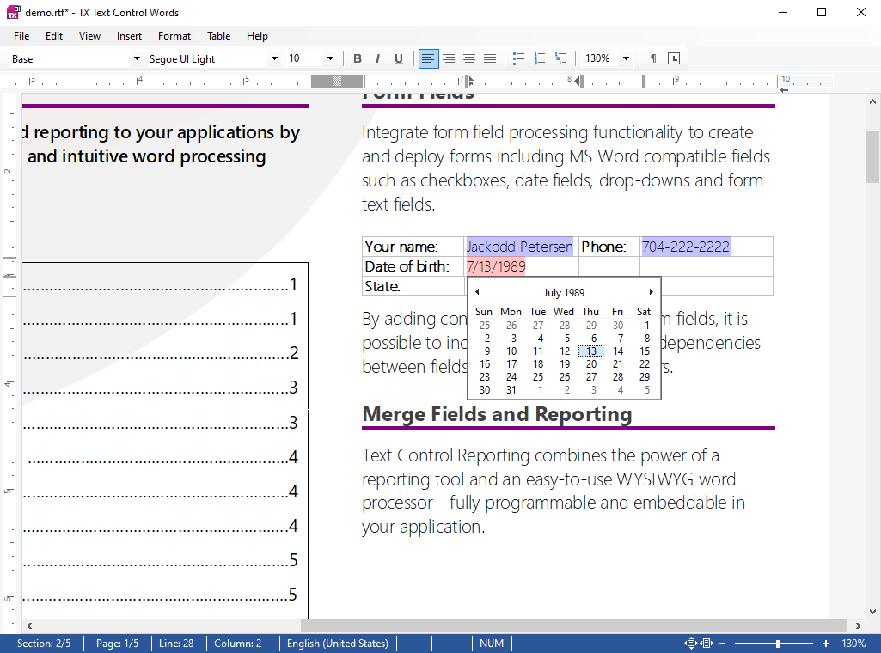Toggle paragraph marks visibility

click(x=654, y=58)
